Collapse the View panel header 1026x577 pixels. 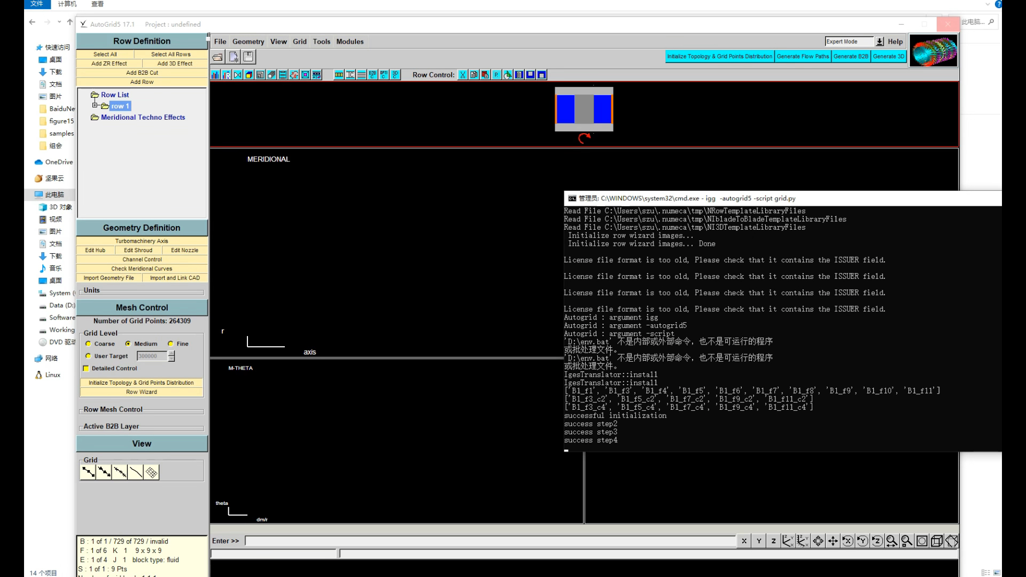tap(142, 444)
